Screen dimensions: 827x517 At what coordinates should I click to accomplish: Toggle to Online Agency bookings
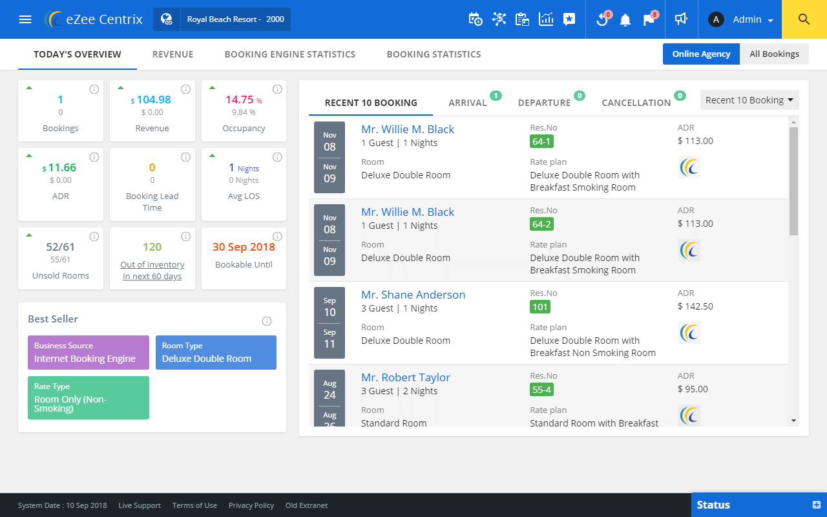(701, 54)
